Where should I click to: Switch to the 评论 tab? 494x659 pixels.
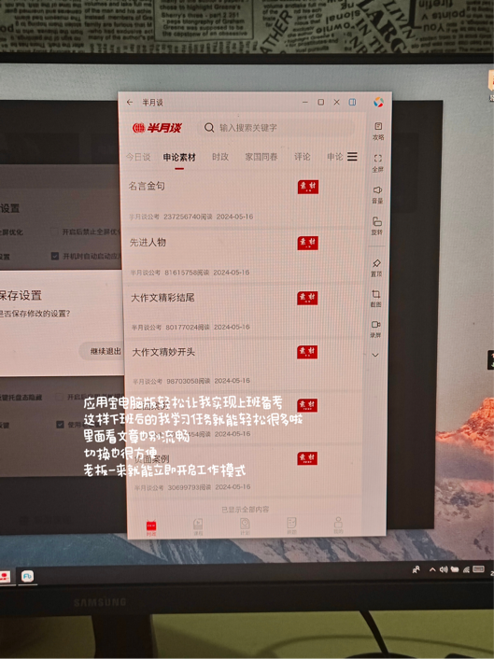coord(303,157)
